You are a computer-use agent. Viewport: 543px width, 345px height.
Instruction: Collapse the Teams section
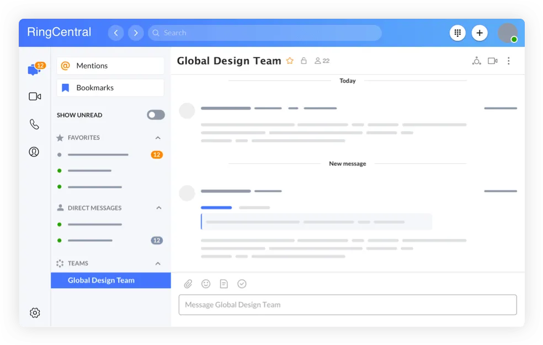coord(158,263)
